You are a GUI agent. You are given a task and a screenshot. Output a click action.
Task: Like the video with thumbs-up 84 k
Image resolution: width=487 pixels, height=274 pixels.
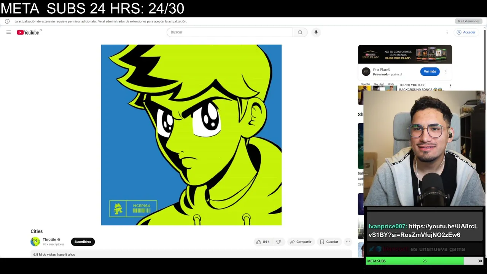pyautogui.click(x=263, y=242)
